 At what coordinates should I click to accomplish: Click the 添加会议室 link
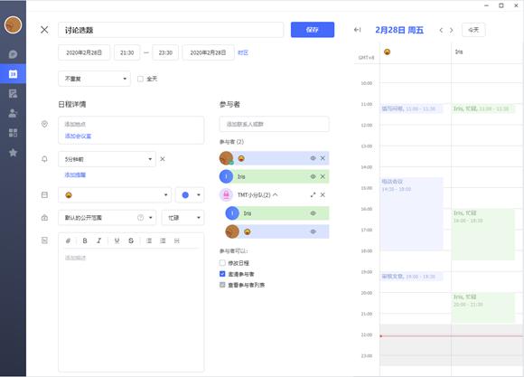pyautogui.click(x=78, y=136)
